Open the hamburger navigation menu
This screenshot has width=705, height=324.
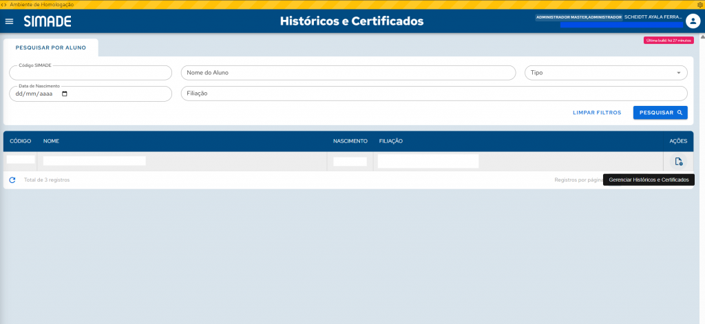tap(9, 21)
